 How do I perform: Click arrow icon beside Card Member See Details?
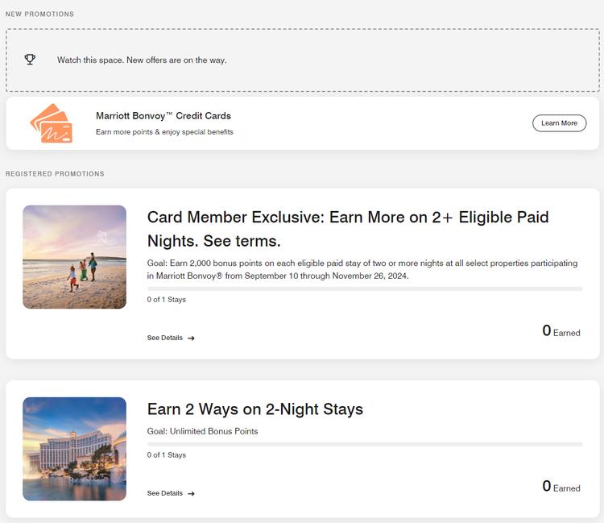(x=192, y=338)
